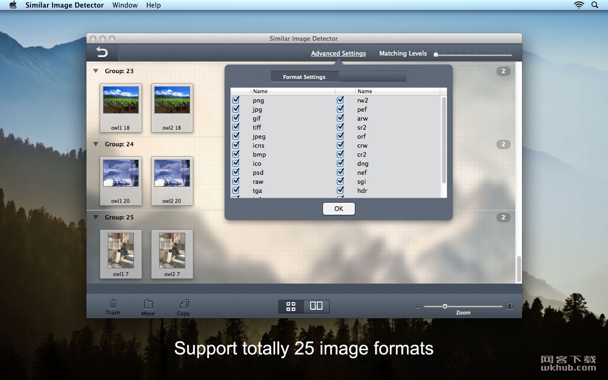This screenshot has width=608, height=380.
Task: Collapse Group: 25 disclosure triangle
Action: click(95, 218)
